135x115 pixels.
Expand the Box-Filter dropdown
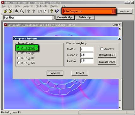(x=53, y=17)
